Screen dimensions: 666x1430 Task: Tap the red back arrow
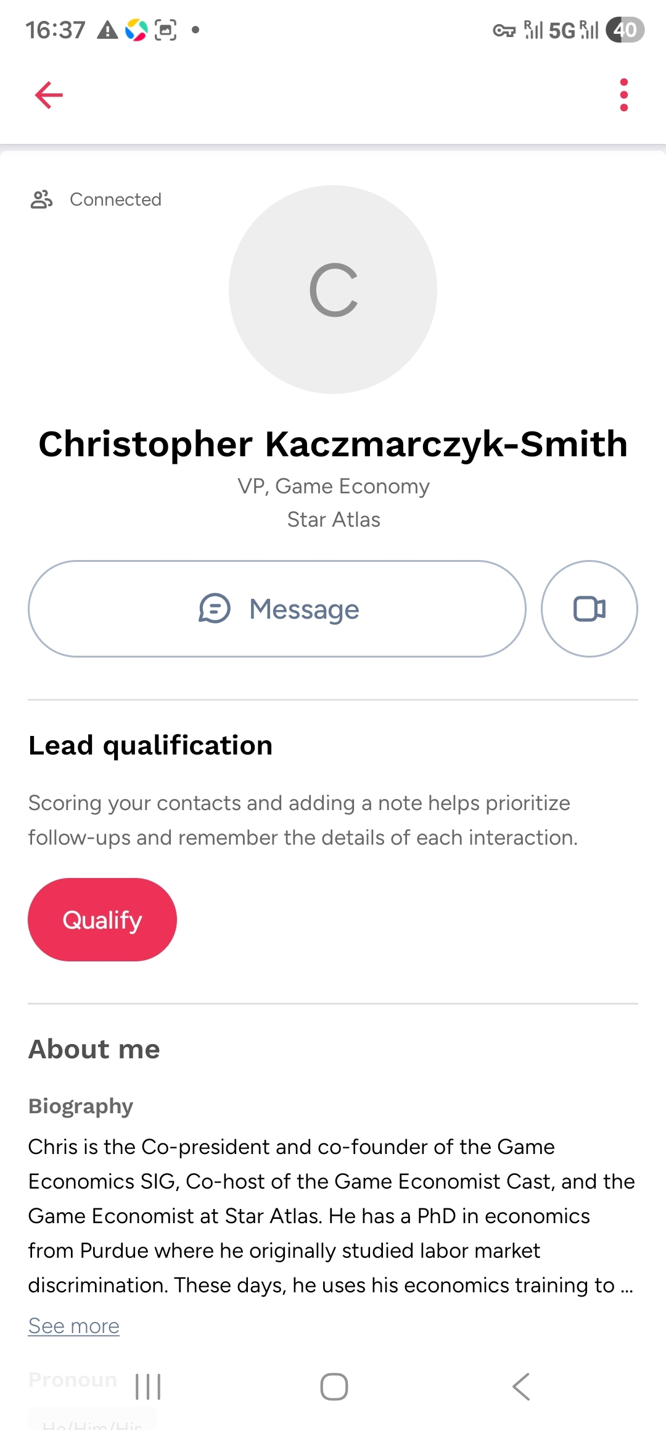click(x=49, y=95)
